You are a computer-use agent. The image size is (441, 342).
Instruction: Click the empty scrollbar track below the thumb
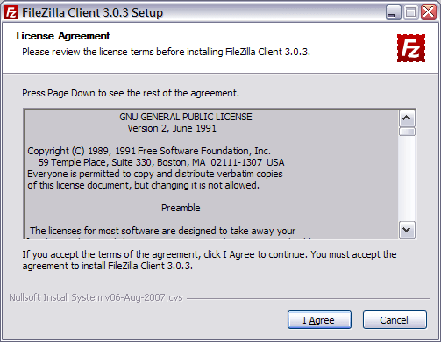coord(407,179)
